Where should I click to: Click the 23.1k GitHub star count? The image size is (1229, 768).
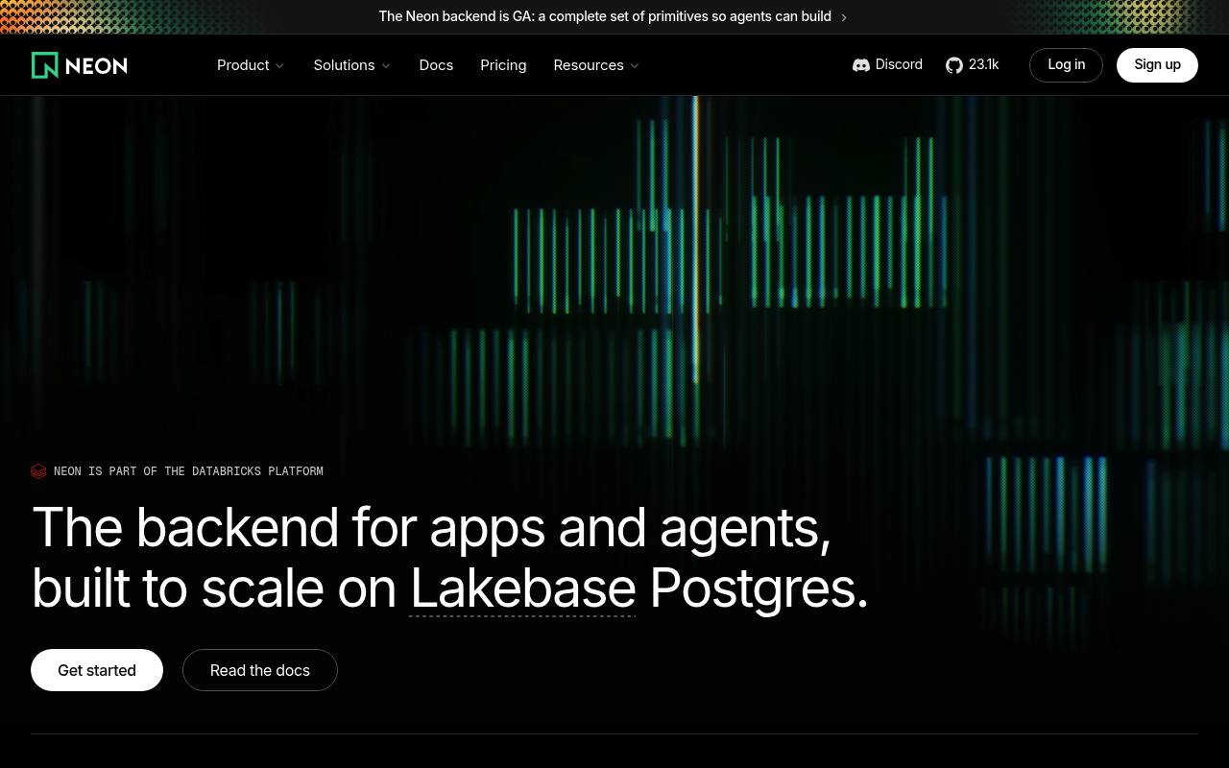984,64
